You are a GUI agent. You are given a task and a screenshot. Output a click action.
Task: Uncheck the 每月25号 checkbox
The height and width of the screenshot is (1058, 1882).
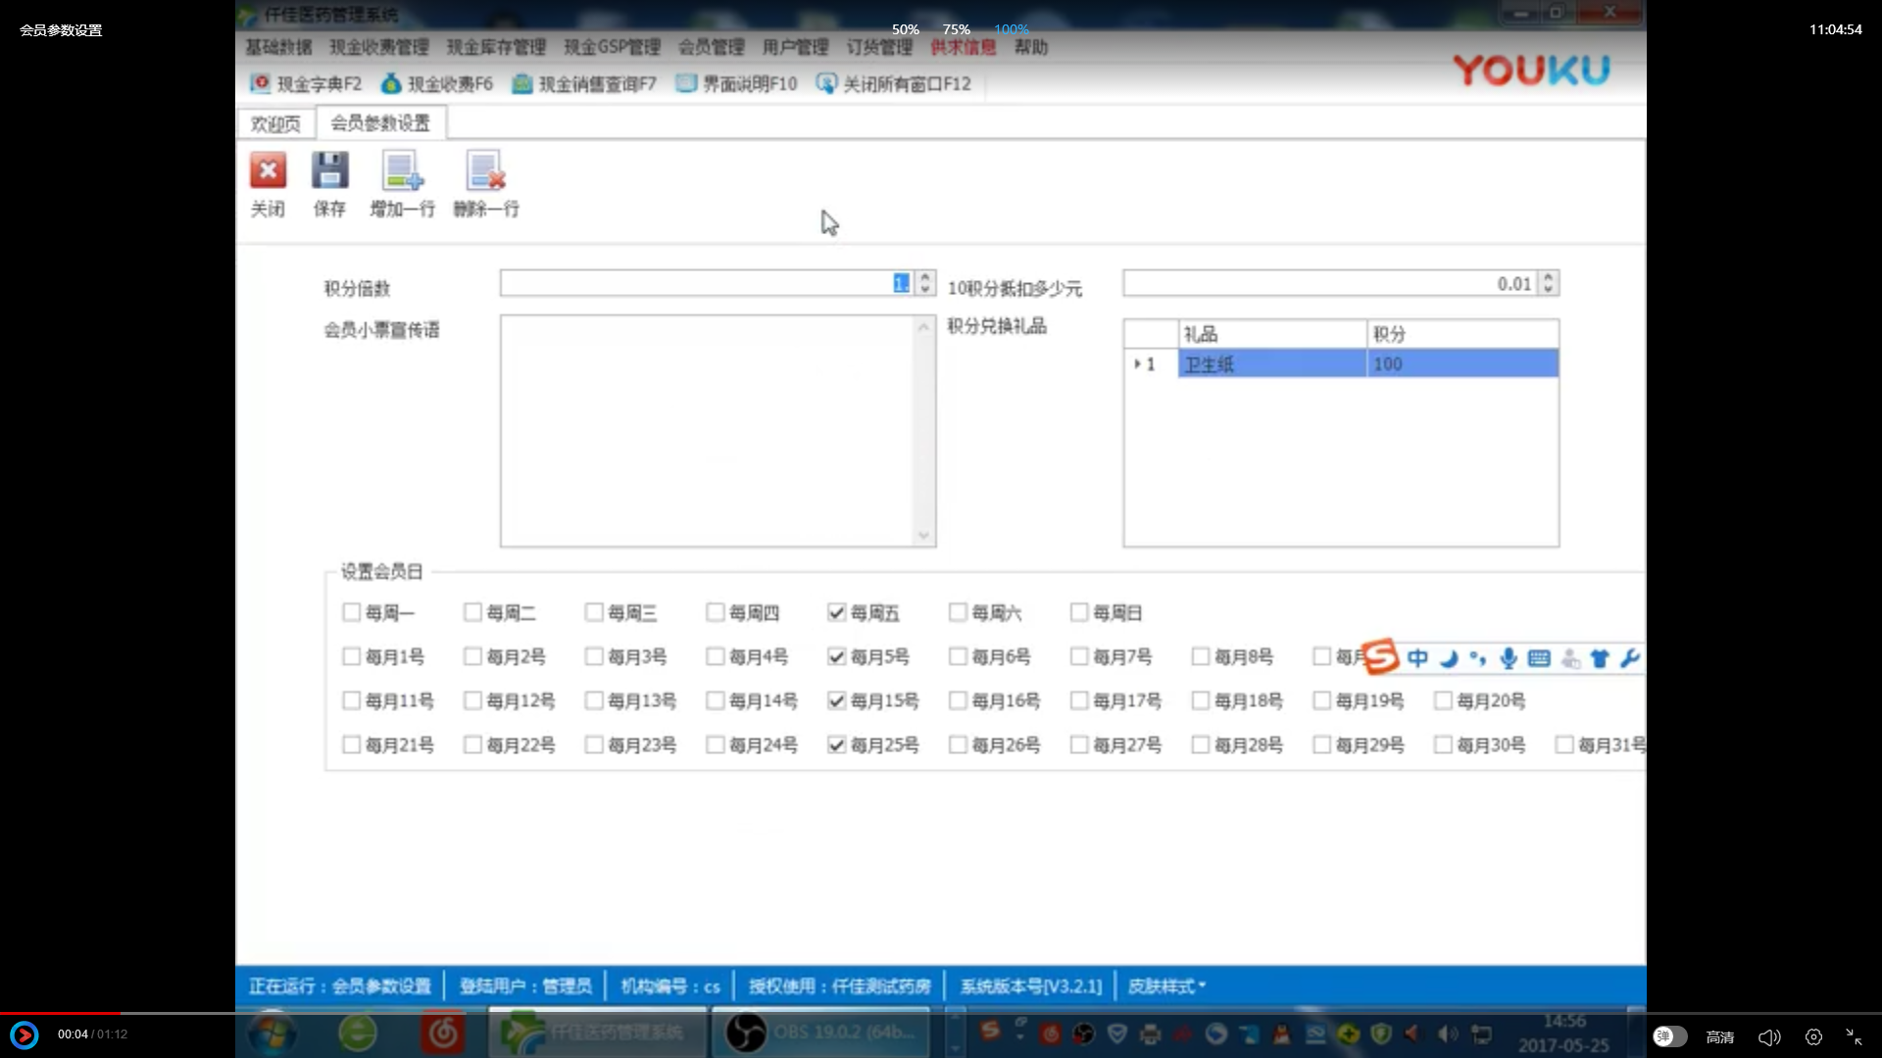[x=836, y=745]
